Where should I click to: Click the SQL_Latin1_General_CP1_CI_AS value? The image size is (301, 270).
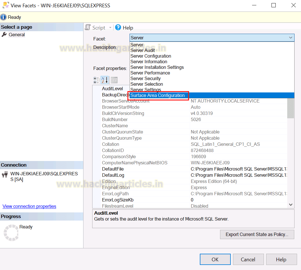[225, 144]
